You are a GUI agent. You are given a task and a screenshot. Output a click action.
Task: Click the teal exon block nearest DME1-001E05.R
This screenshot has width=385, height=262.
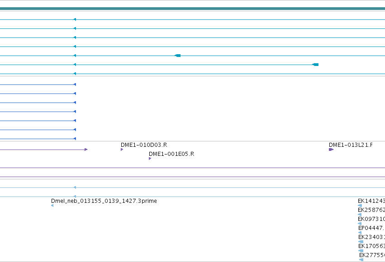pyautogui.click(x=177, y=56)
